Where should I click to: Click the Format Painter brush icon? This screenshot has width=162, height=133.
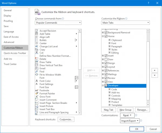point(36,93)
